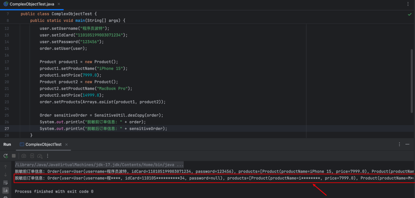Click line number 17 in the gutter
415x198 pixels.
[7, 62]
